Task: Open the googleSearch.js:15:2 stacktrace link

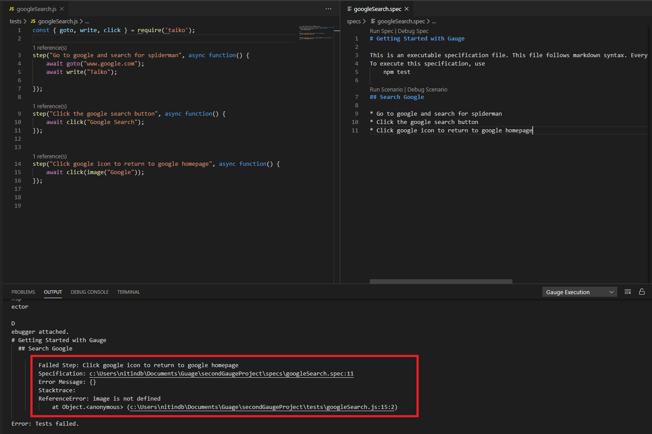Action: [x=262, y=407]
